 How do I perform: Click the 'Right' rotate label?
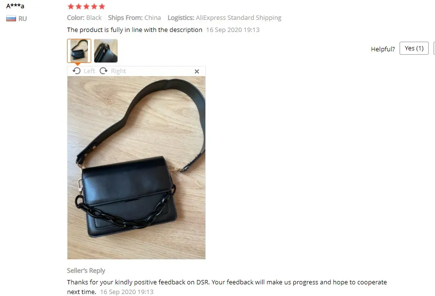click(x=118, y=71)
